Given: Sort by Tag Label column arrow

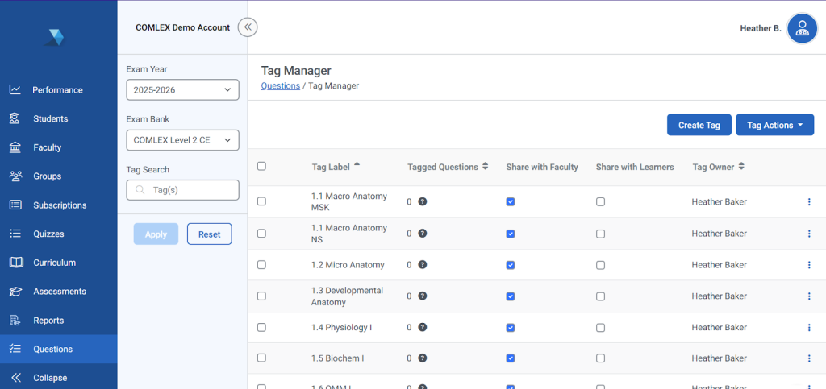Looking at the screenshot, I should click(357, 165).
